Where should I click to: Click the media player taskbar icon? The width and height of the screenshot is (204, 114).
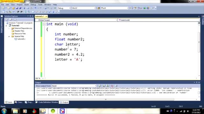25,111
